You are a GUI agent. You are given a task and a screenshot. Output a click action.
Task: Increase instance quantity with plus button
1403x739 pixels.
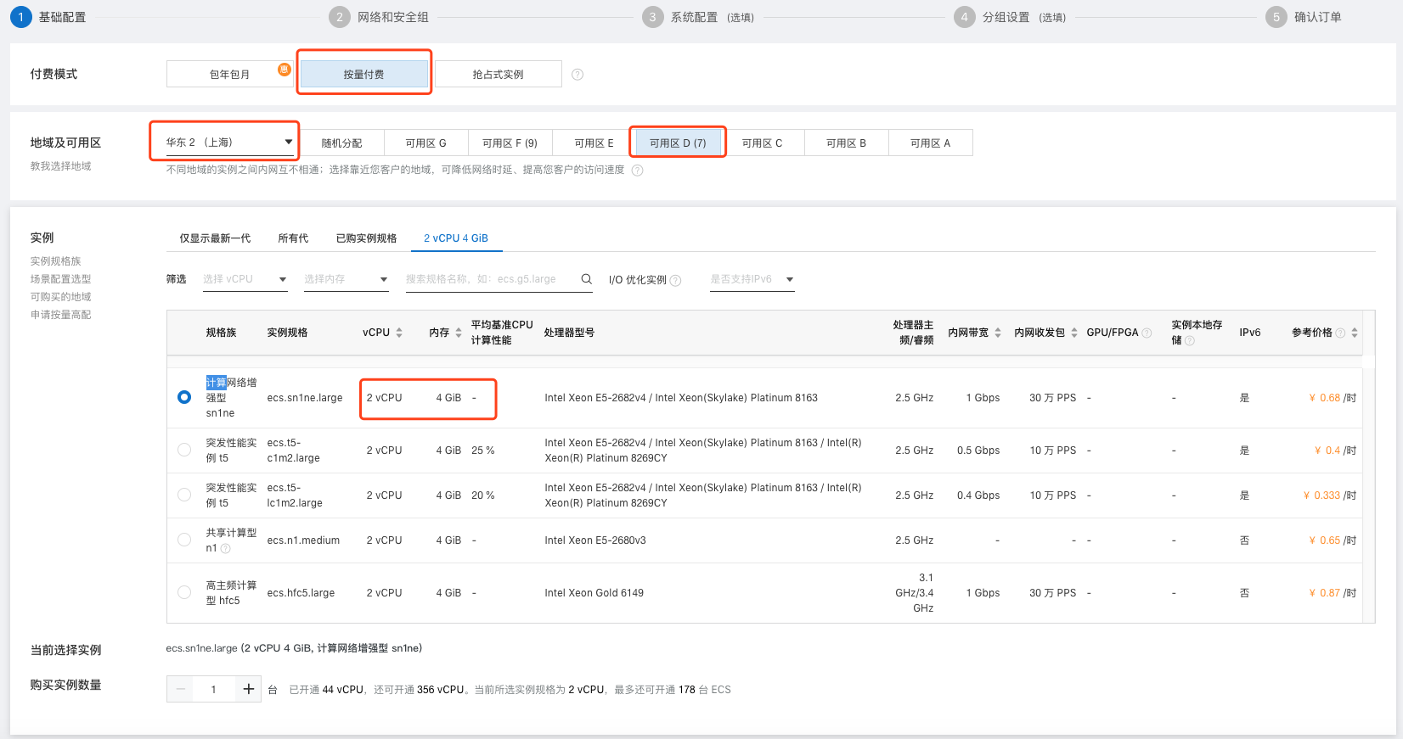click(x=248, y=689)
